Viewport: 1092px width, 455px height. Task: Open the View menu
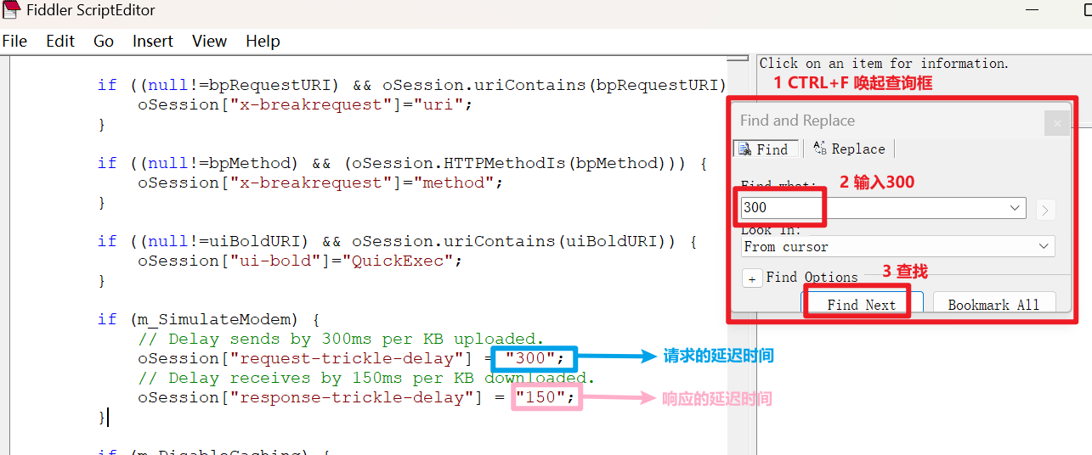209,41
